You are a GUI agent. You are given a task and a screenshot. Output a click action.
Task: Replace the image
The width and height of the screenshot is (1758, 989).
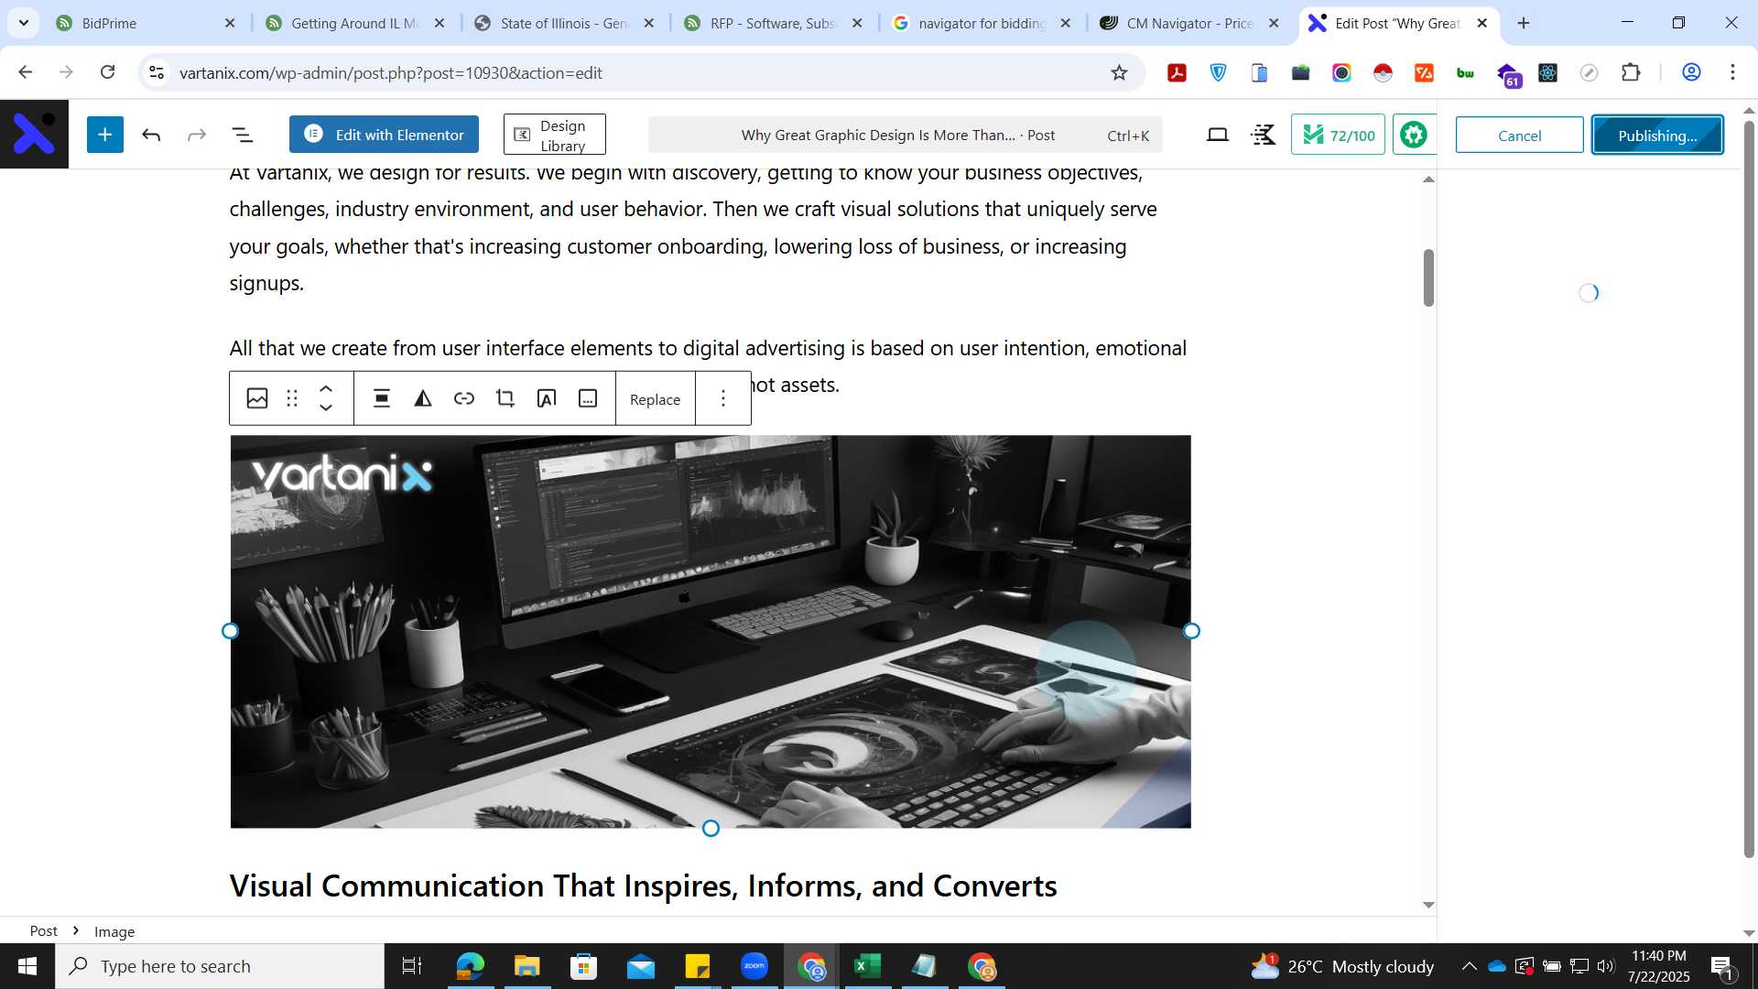tap(655, 399)
